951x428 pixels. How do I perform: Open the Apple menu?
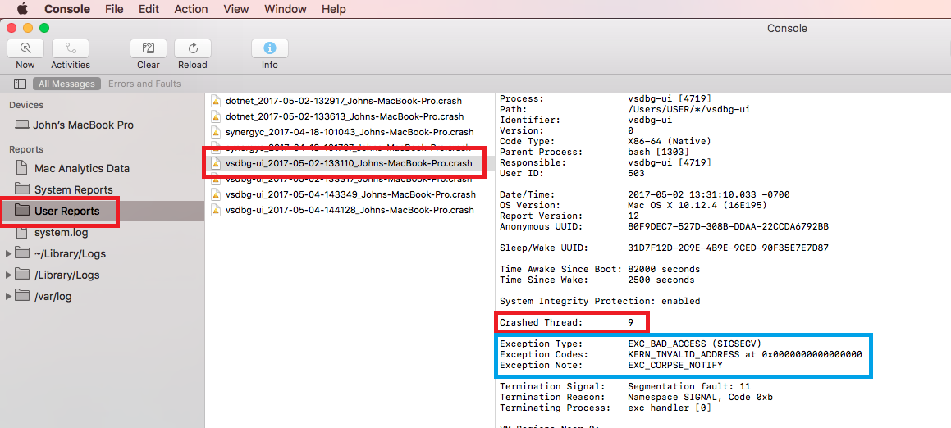[x=22, y=8]
